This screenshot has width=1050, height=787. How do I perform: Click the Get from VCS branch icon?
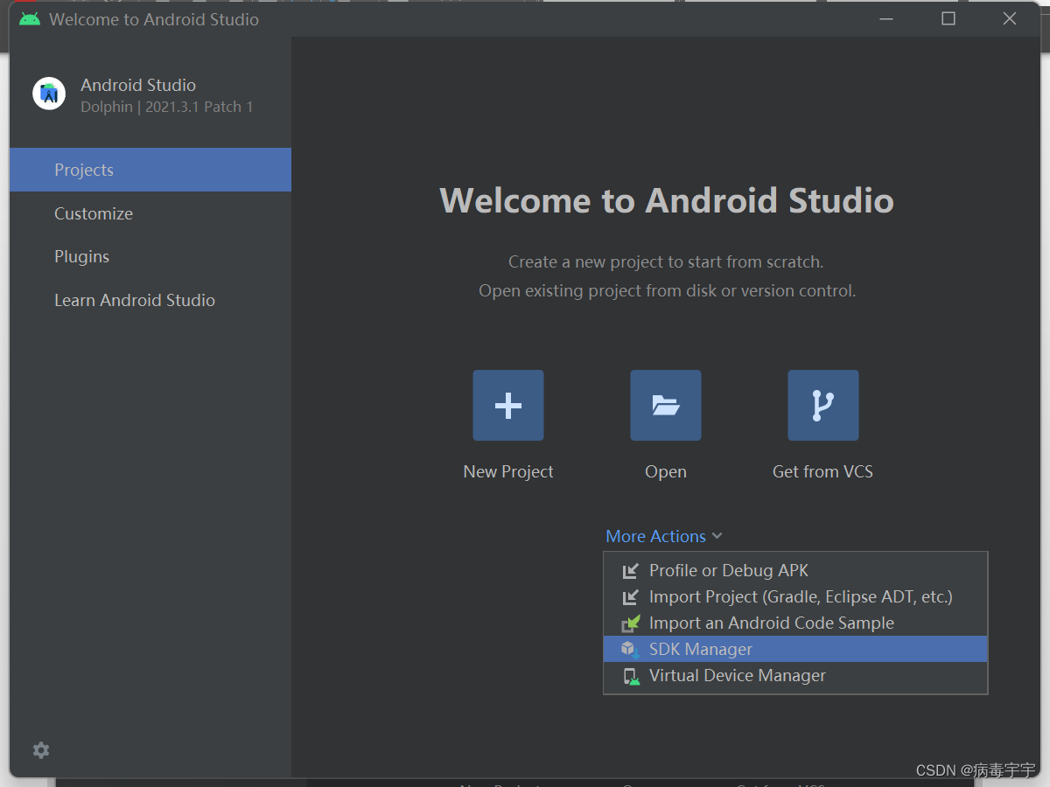(823, 405)
